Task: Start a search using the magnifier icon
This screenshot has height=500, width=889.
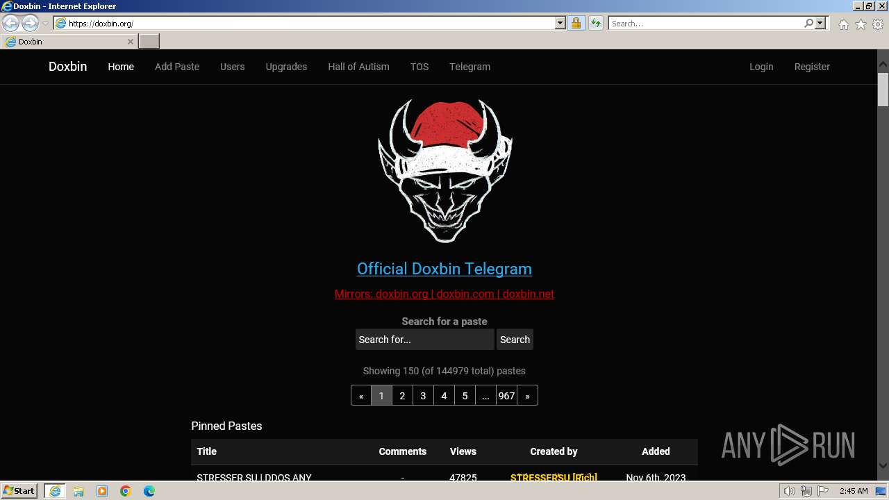Action: point(808,24)
